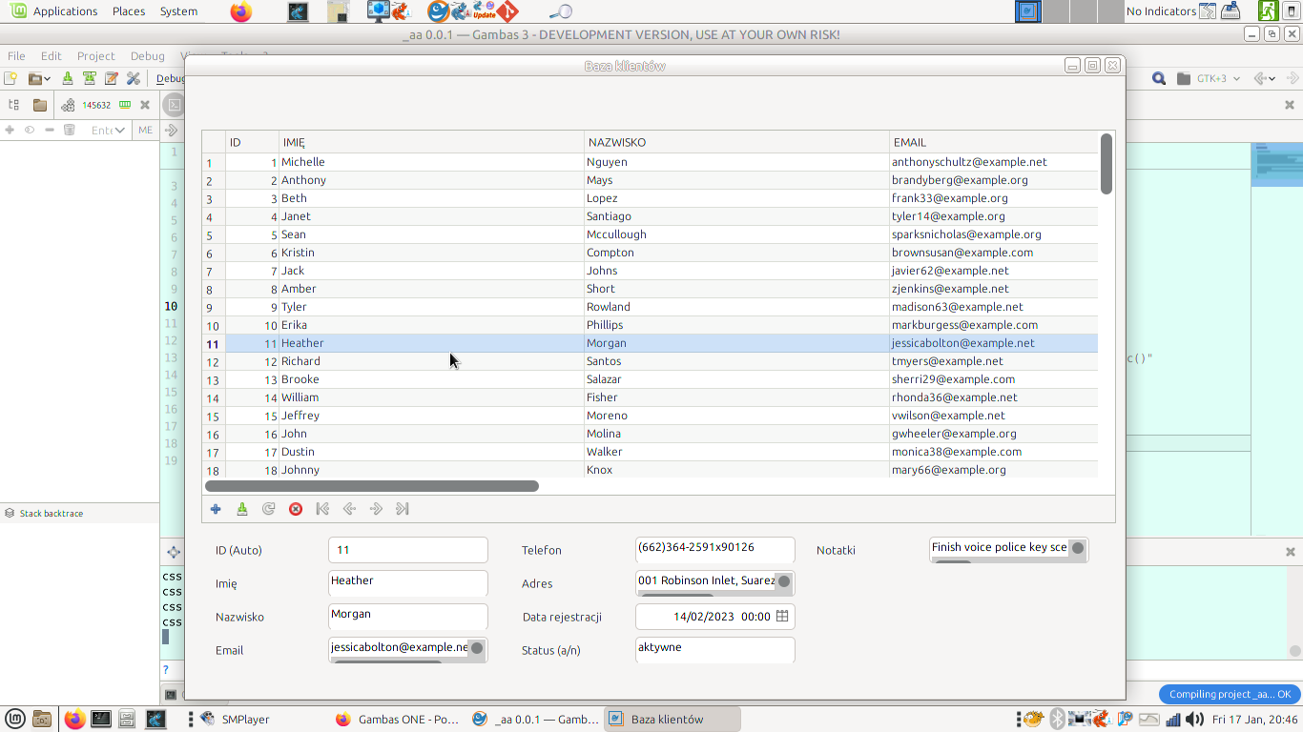
Task: Click the blue magnifier search icon
Action: (x=1159, y=78)
